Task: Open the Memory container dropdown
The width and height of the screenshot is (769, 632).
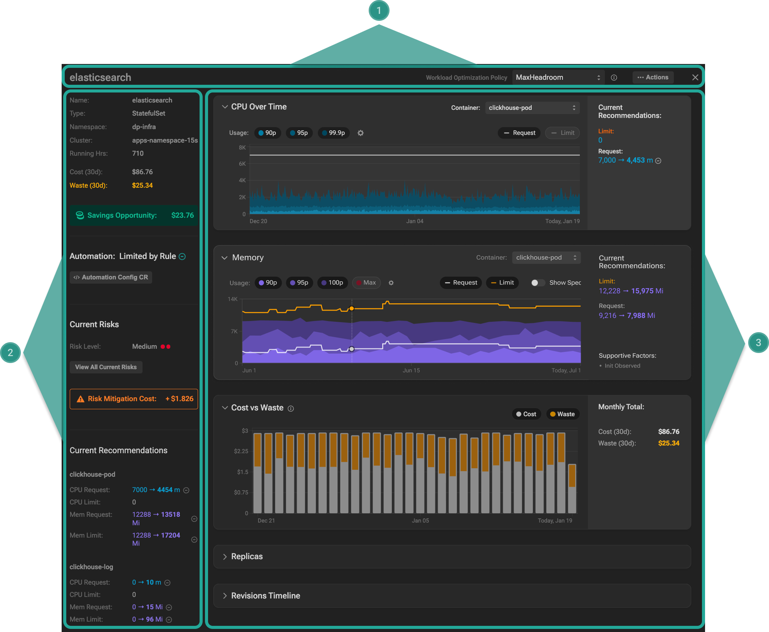Action: (546, 257)
